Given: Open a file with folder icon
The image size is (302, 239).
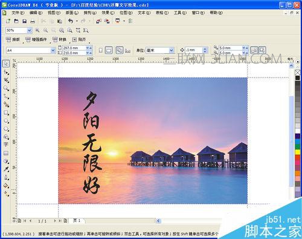Looking at the screenshot, I should pos(16,21).
